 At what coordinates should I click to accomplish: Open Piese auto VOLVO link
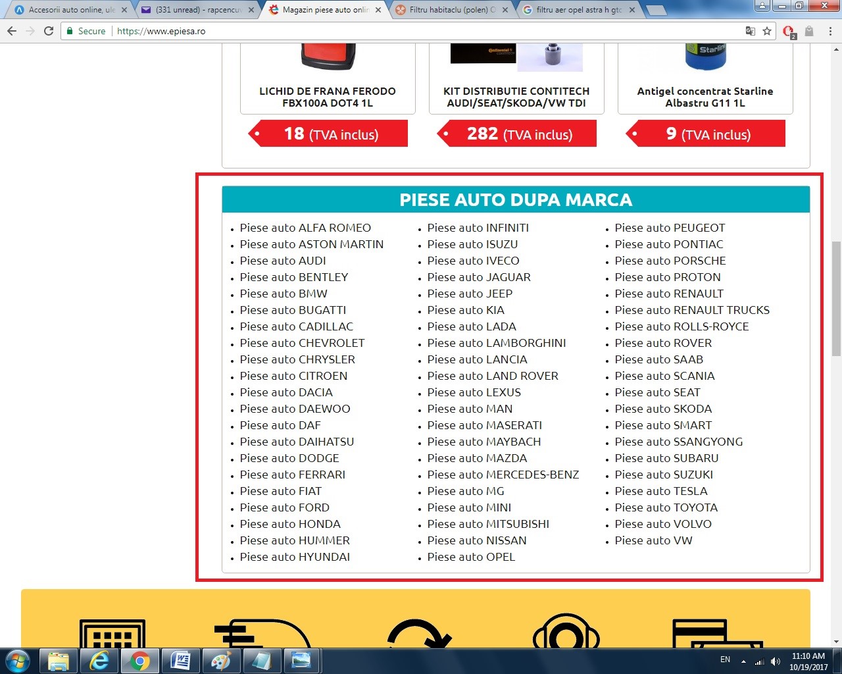(x=663, y=524)
